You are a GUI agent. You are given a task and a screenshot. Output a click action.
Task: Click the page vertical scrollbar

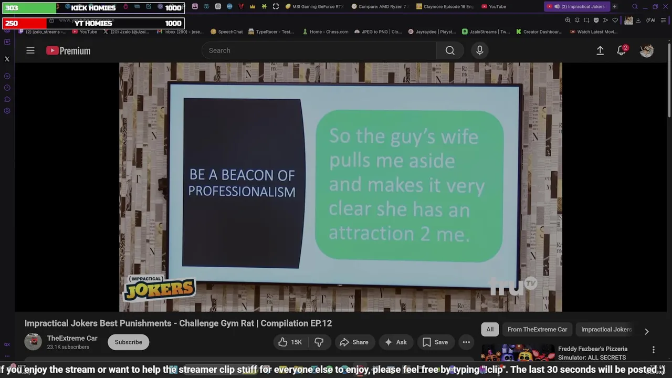(x=669, y=79)
